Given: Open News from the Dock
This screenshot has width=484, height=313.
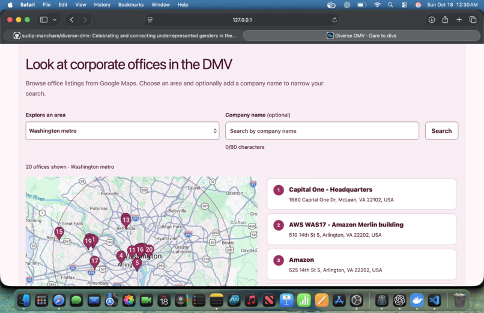Looking at the screenshot, I should coord(269,300).
